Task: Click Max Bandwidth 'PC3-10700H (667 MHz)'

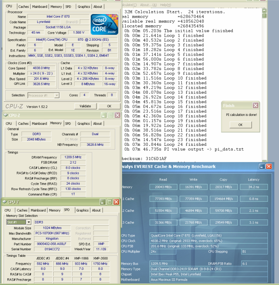Action: 52,233
